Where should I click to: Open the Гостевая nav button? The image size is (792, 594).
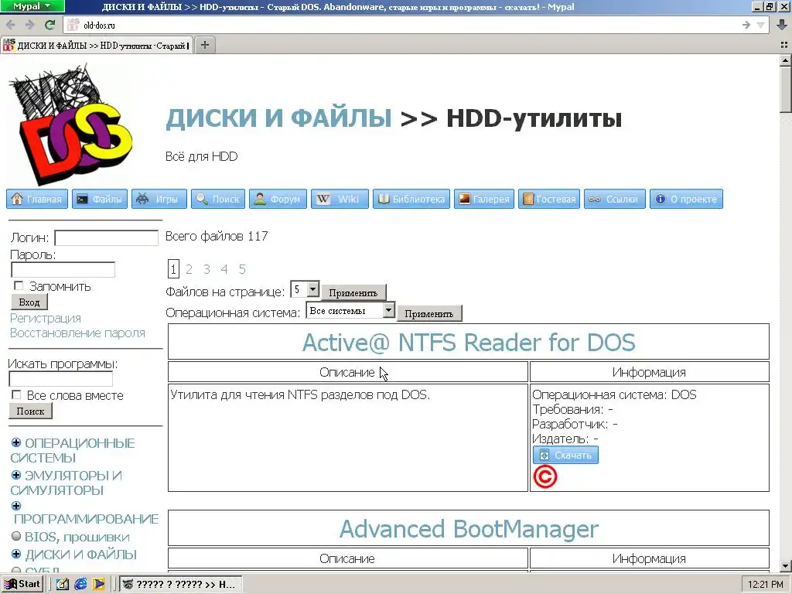pos(549,199)
